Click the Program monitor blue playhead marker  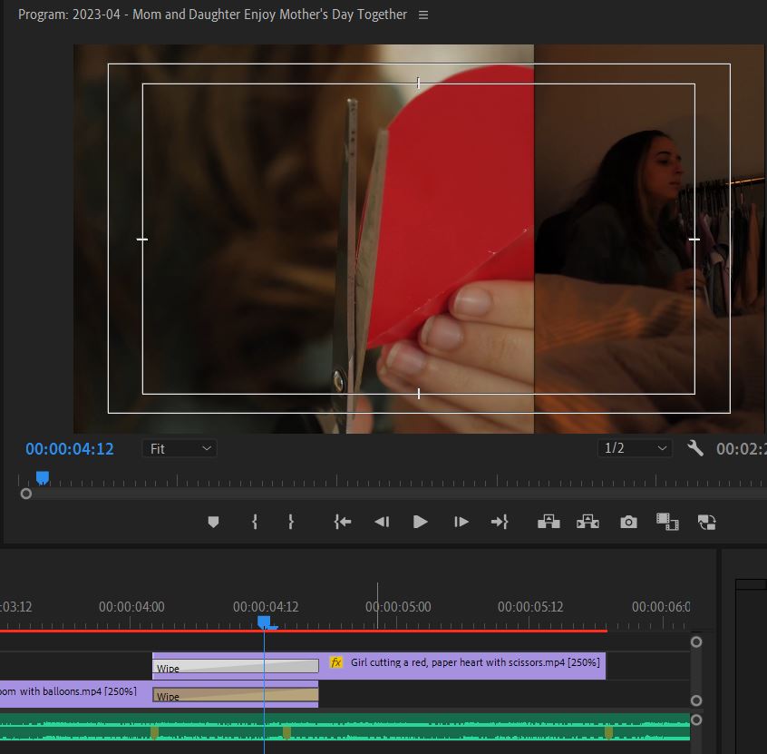pyautogui.click(x=43, y=477)
